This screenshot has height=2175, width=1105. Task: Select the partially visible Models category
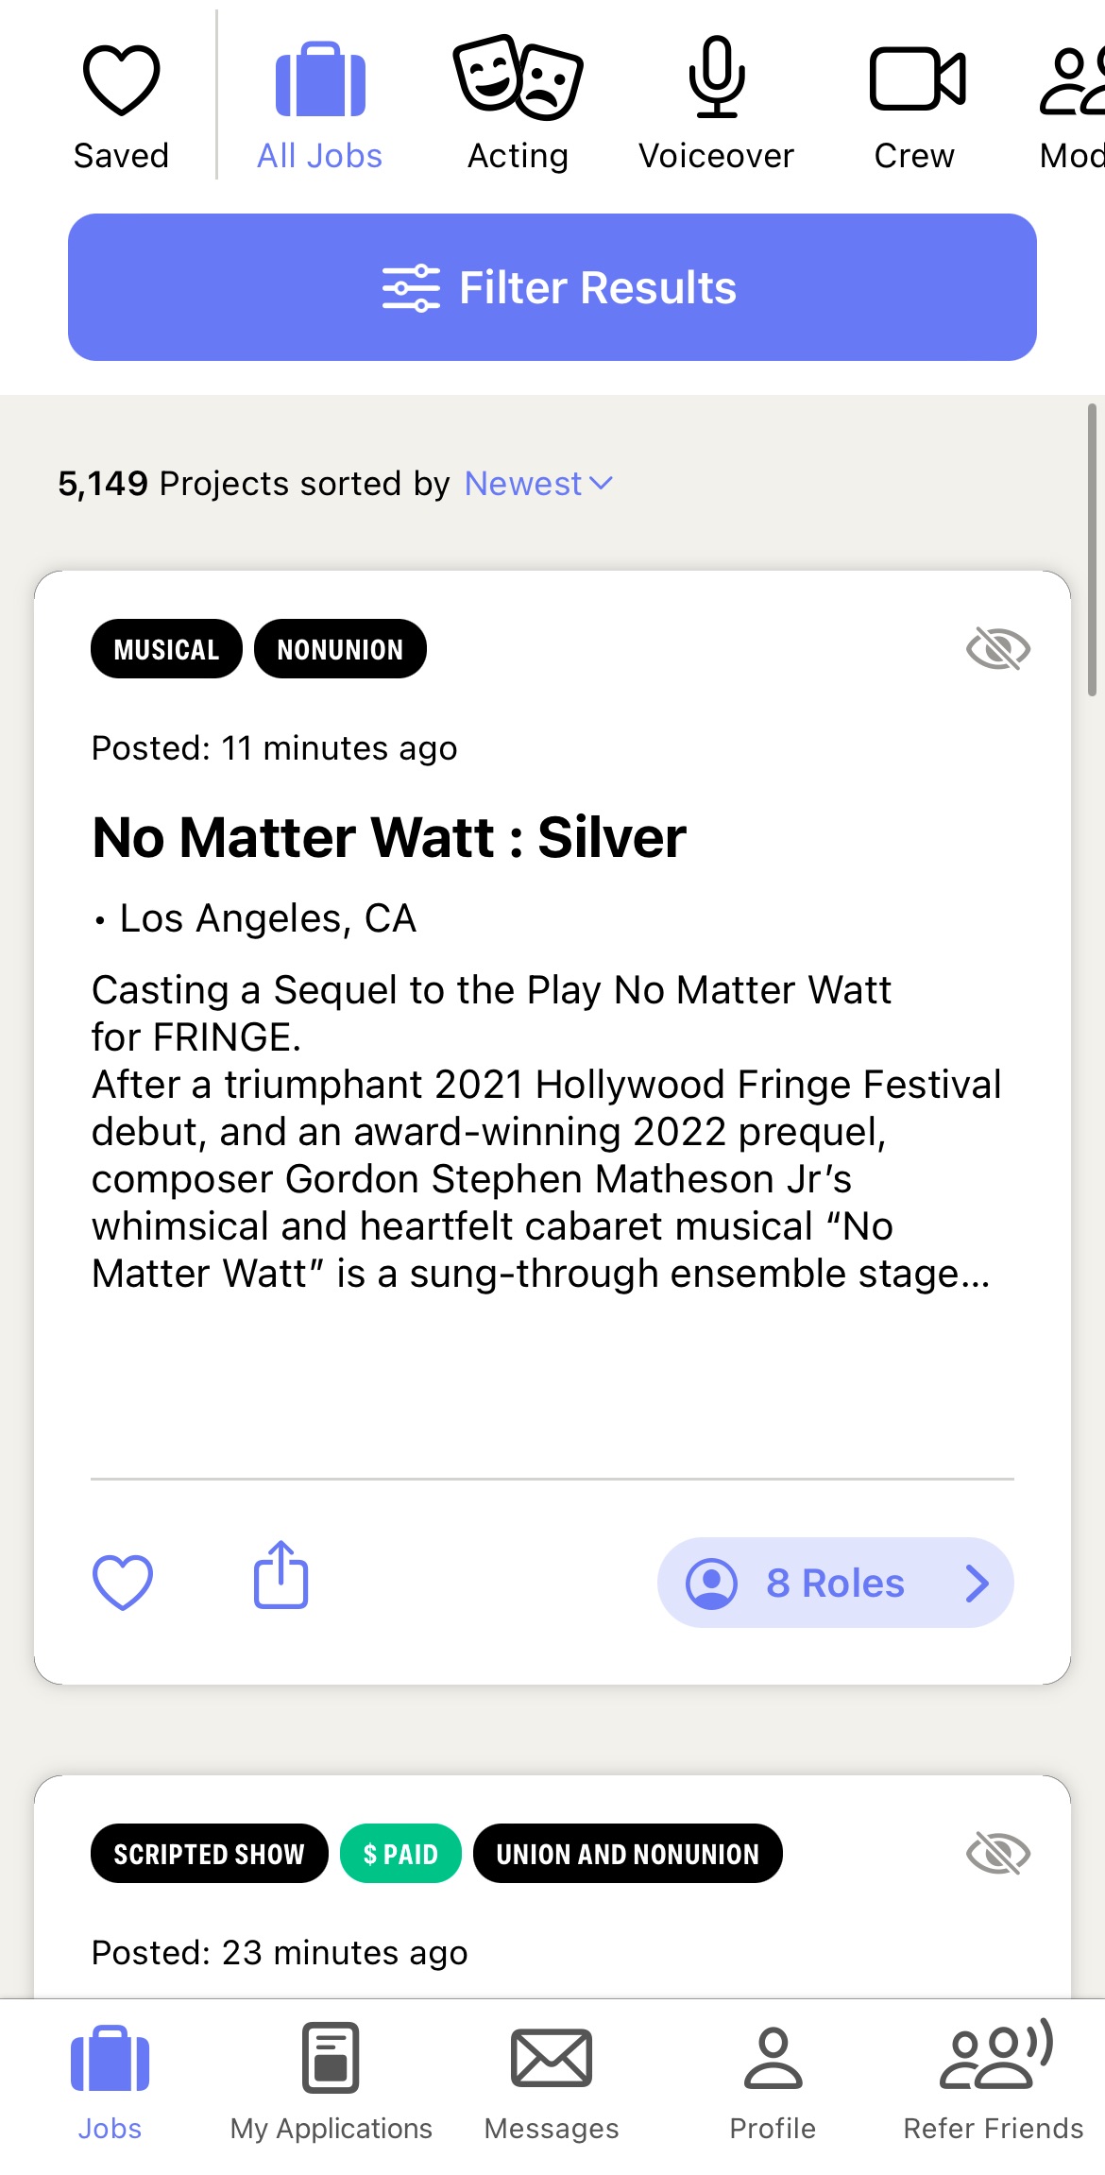coord(1072,105)
